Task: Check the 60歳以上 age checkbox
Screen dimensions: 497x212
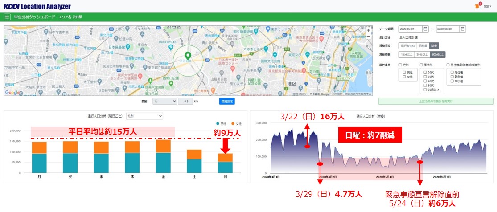Action: click(425, 90)
